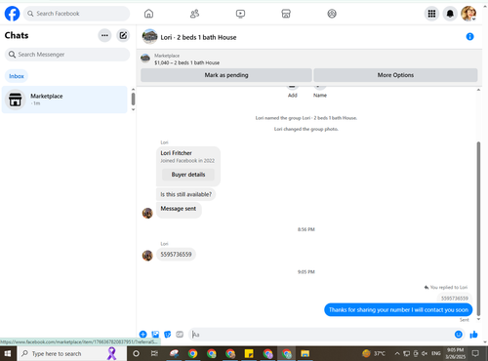
Task: Click the Search Messenger field
Action: [67, 55]
